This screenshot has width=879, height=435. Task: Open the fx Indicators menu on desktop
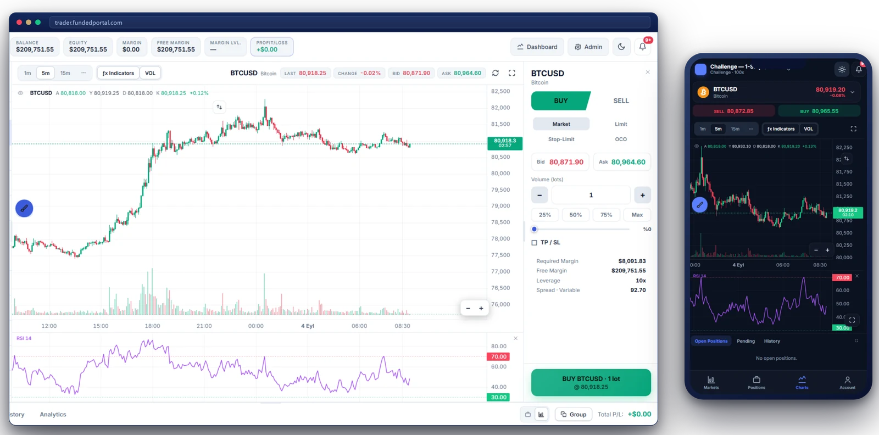(x=118, y=73)
